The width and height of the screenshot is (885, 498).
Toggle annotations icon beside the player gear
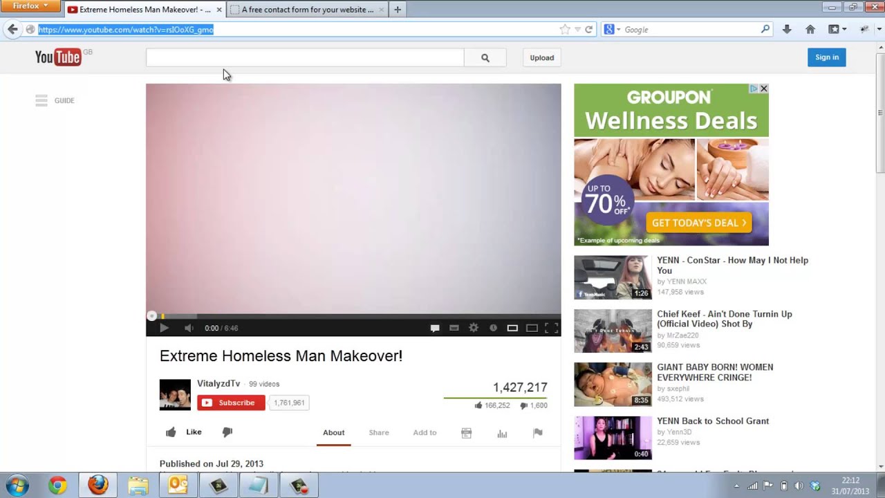click(454, 328)
